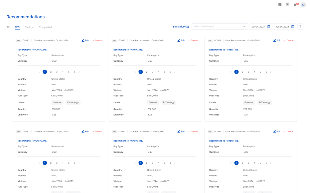Screen dimensions: 310x193
Task: Go to next page in top-left card
Action: [x=79, y=72]
